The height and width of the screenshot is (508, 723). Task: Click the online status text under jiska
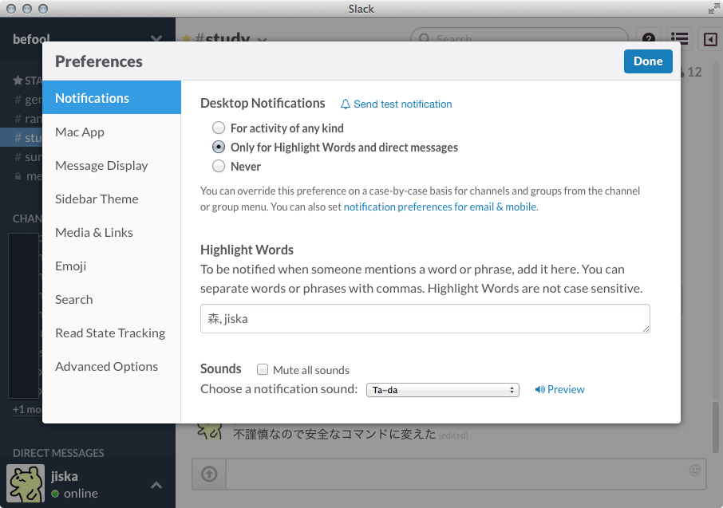click(81, 494)
